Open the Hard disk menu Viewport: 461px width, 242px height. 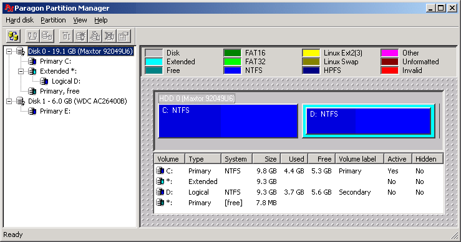coord(20,20)
